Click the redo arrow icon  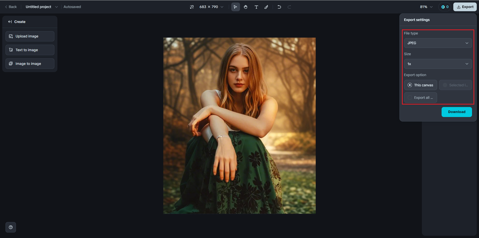pos(289,7)
